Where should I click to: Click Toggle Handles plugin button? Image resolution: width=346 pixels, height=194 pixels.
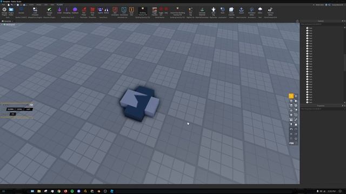tap(155, 11)
